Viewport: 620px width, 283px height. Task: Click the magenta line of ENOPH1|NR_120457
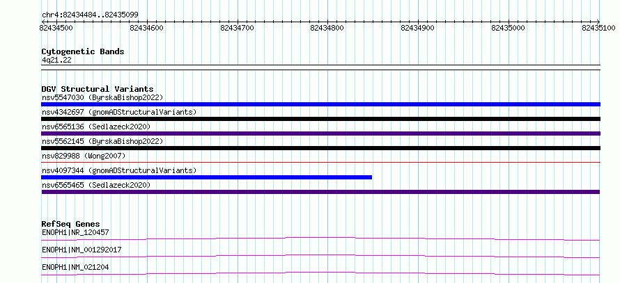320,238
